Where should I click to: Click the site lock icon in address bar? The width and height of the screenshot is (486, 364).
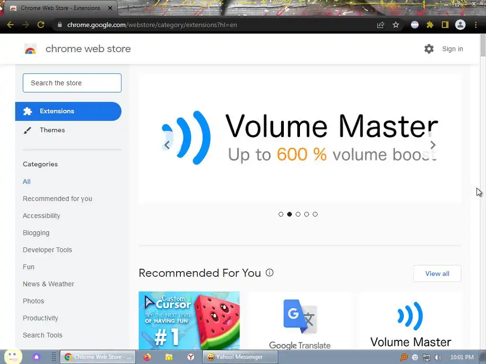(x=60, y=25)
